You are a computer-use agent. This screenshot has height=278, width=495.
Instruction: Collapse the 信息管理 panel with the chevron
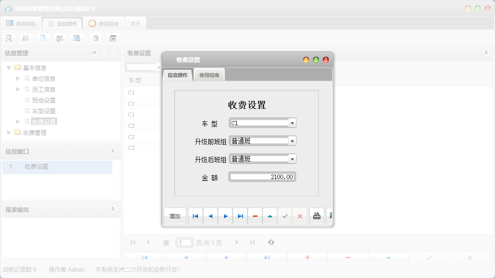point(95,52)
